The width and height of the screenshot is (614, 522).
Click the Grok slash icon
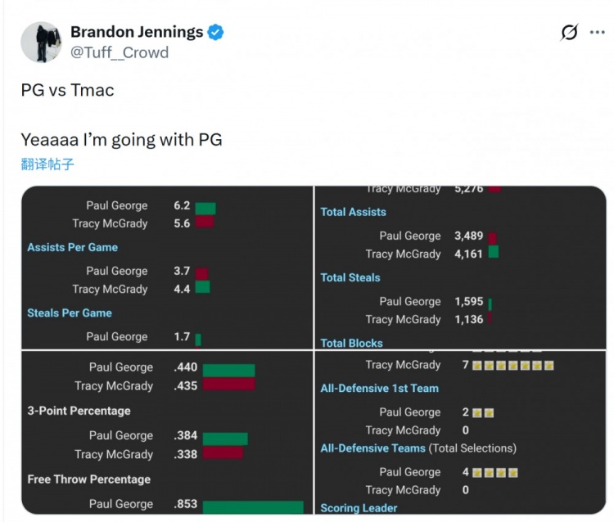[569, 33]
